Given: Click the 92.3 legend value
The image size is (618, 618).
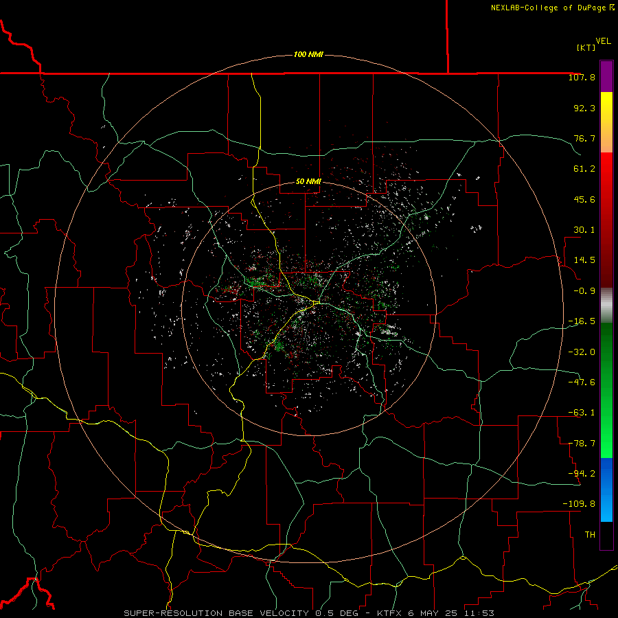Looking at the screenshot, I should click(x=584, y=108).
